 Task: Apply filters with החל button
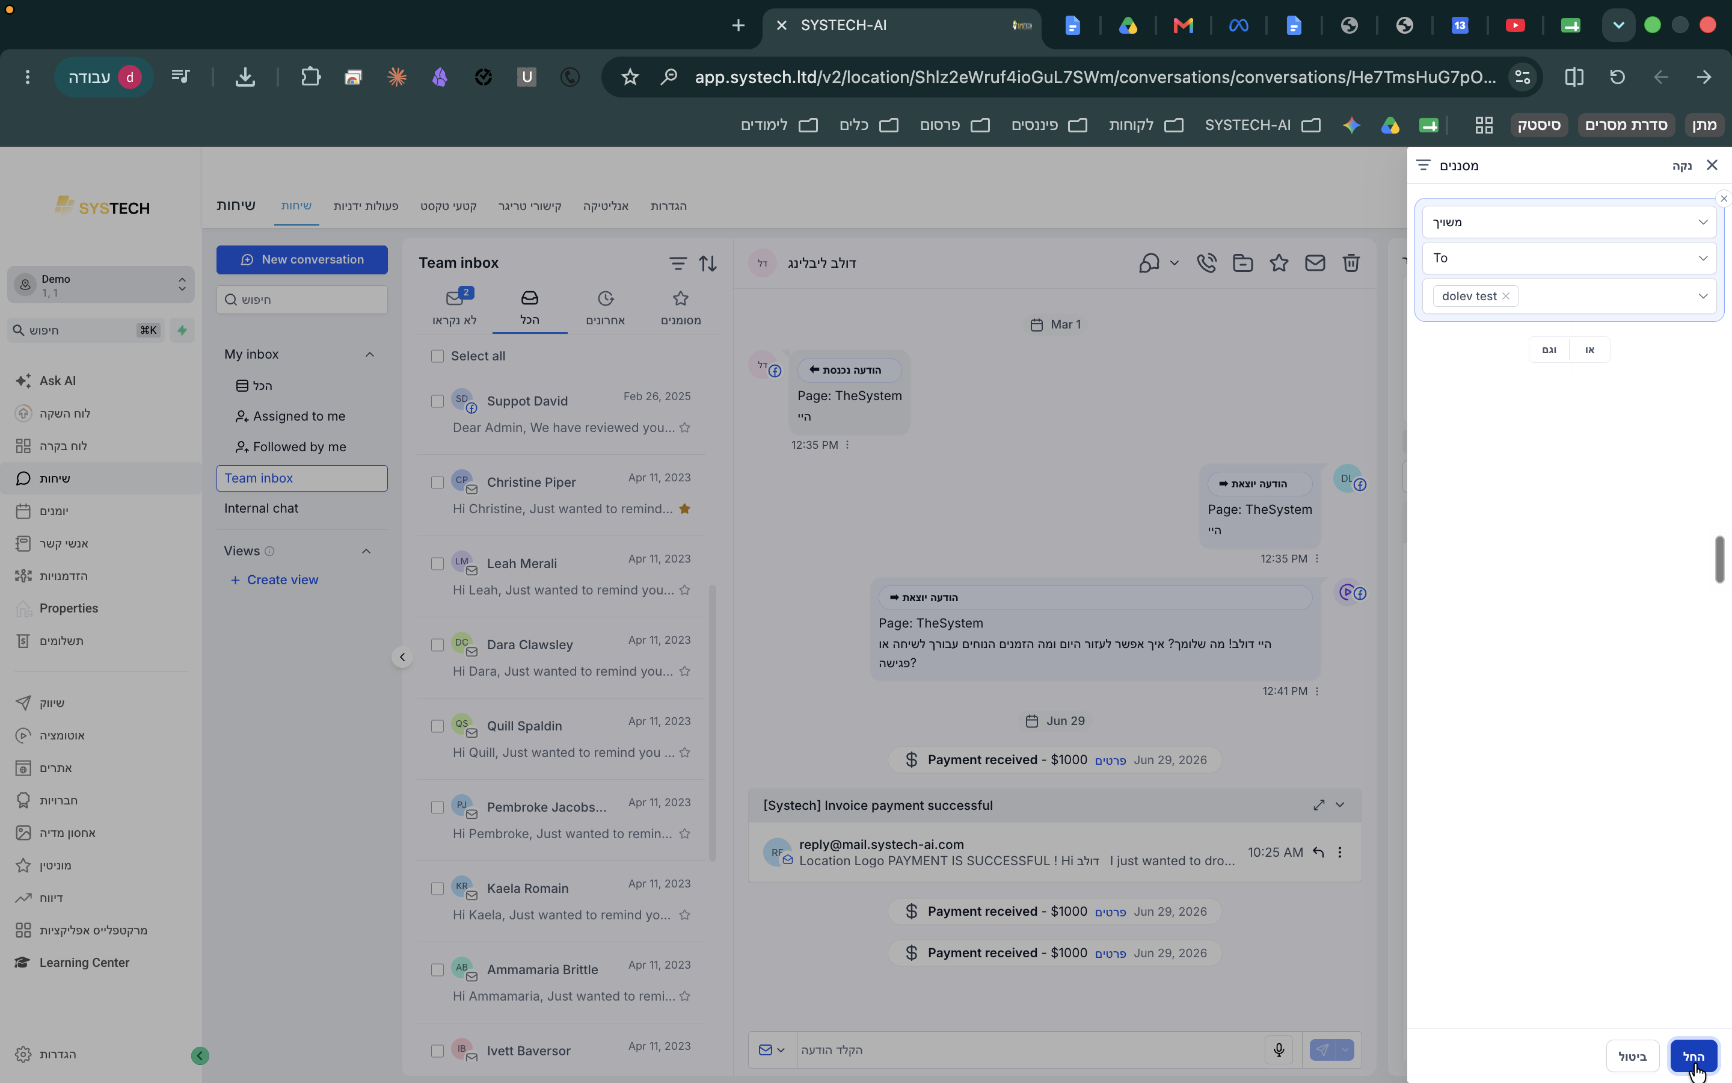(x=1694, y=1057)
